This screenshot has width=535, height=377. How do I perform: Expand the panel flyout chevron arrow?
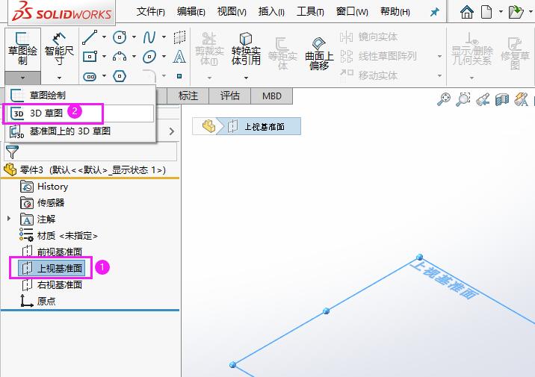click(x=172, y=131)
